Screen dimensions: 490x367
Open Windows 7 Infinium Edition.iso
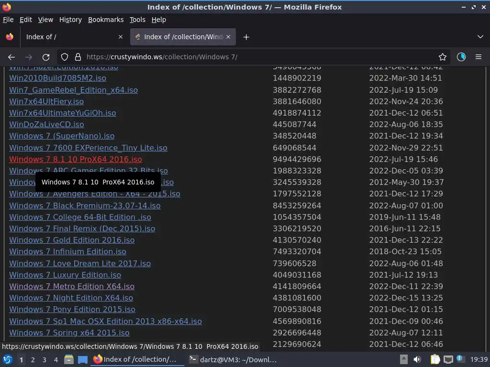click(x=67, y=251)
